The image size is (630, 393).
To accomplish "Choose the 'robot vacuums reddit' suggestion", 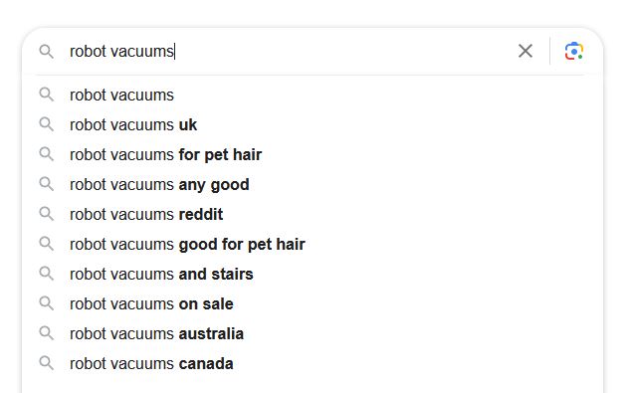I will (313, 215).
